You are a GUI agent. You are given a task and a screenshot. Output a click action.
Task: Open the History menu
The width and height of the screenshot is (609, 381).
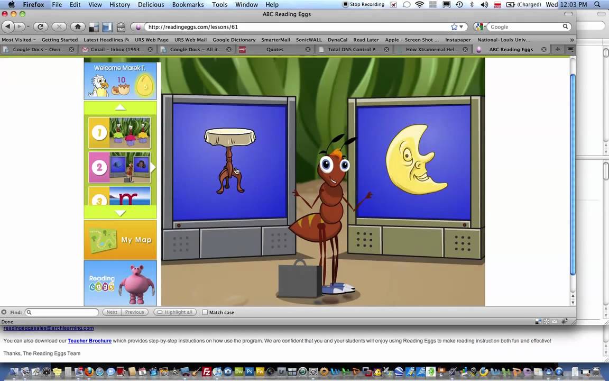[x=119, y=5]
